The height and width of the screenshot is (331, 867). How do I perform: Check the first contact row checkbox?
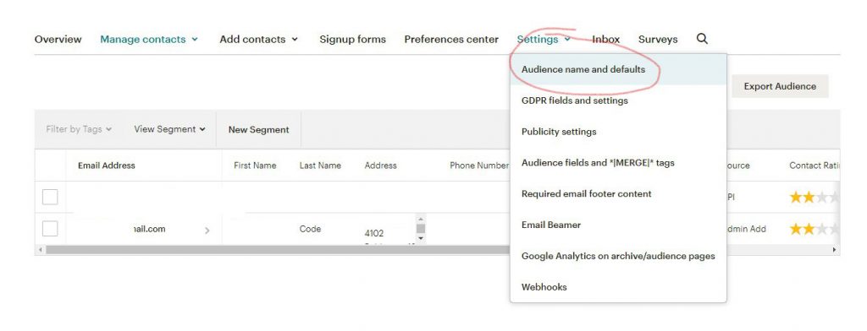point(50,197)
